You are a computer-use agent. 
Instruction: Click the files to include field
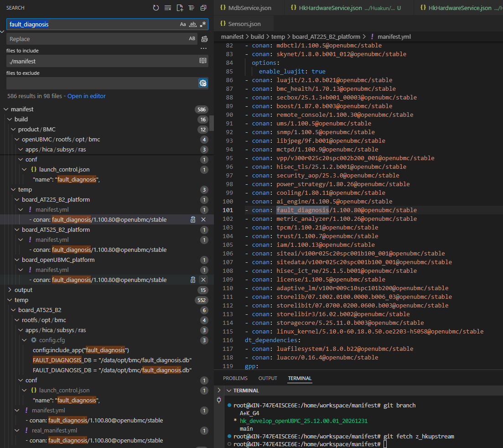coord(103,61)
